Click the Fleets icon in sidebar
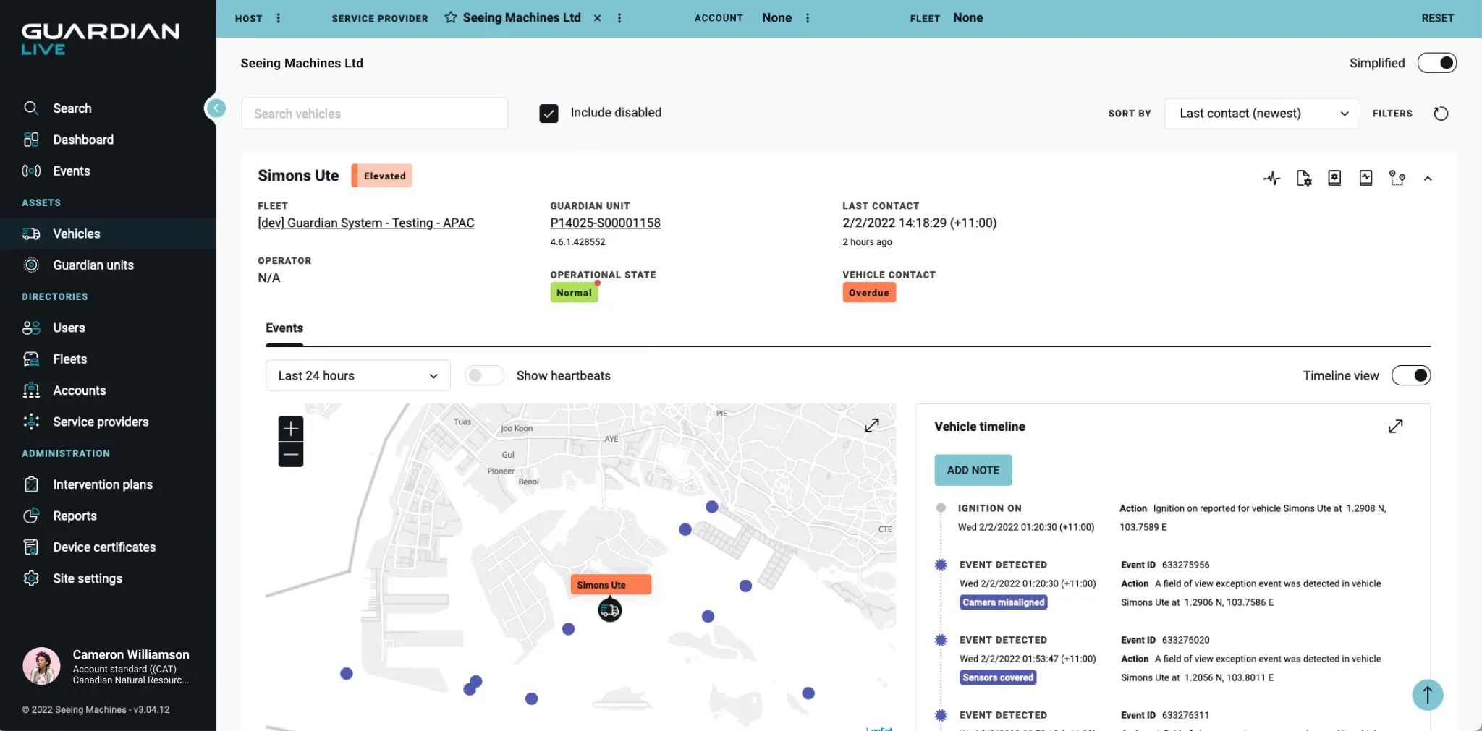 click(x=31, y=359)
